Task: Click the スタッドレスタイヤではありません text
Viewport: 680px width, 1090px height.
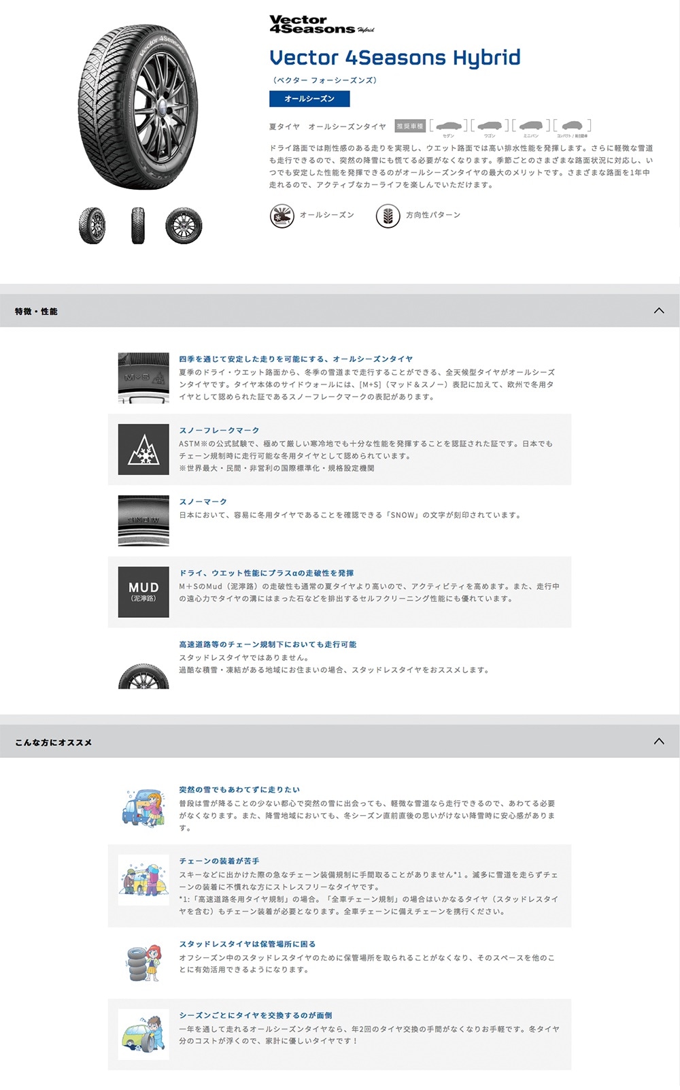Action: tap(245, 658)
